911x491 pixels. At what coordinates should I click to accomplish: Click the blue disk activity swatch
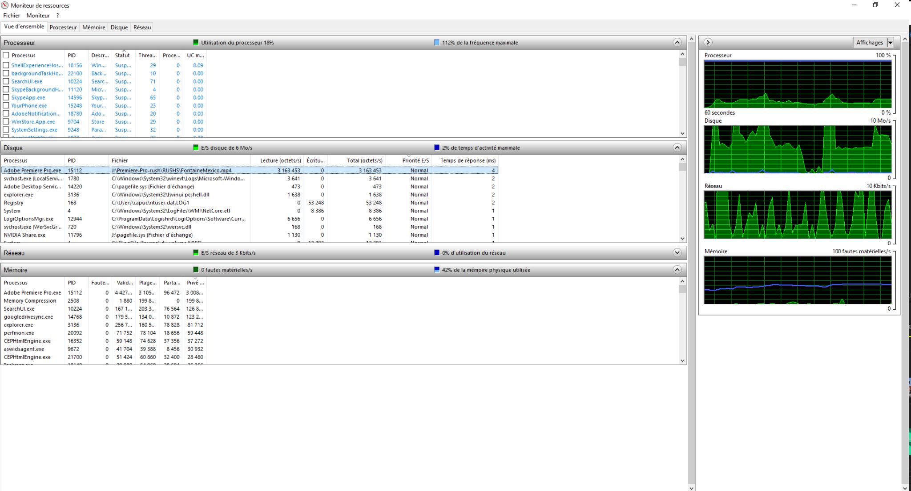pyautogui.click(x=437, y=148)
